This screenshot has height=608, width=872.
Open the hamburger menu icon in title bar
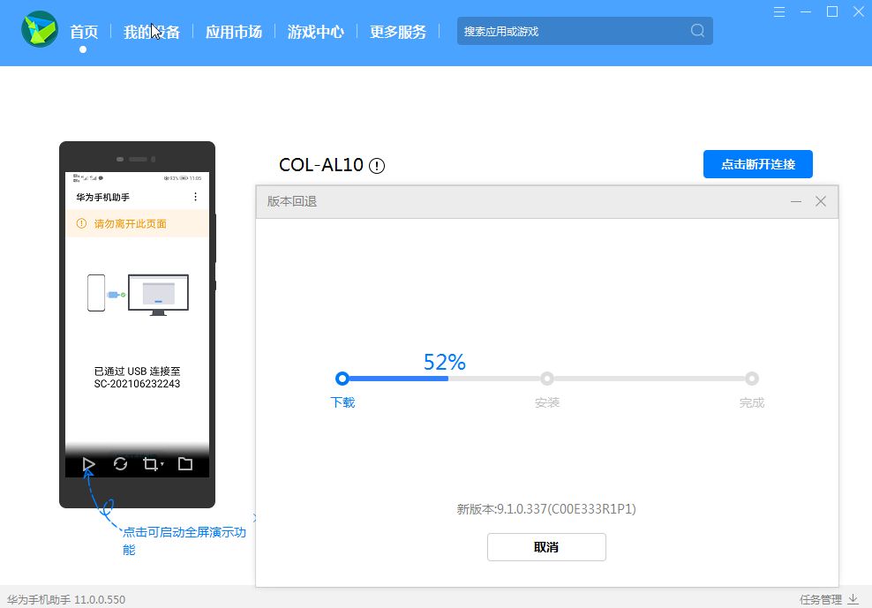(779, 11)
